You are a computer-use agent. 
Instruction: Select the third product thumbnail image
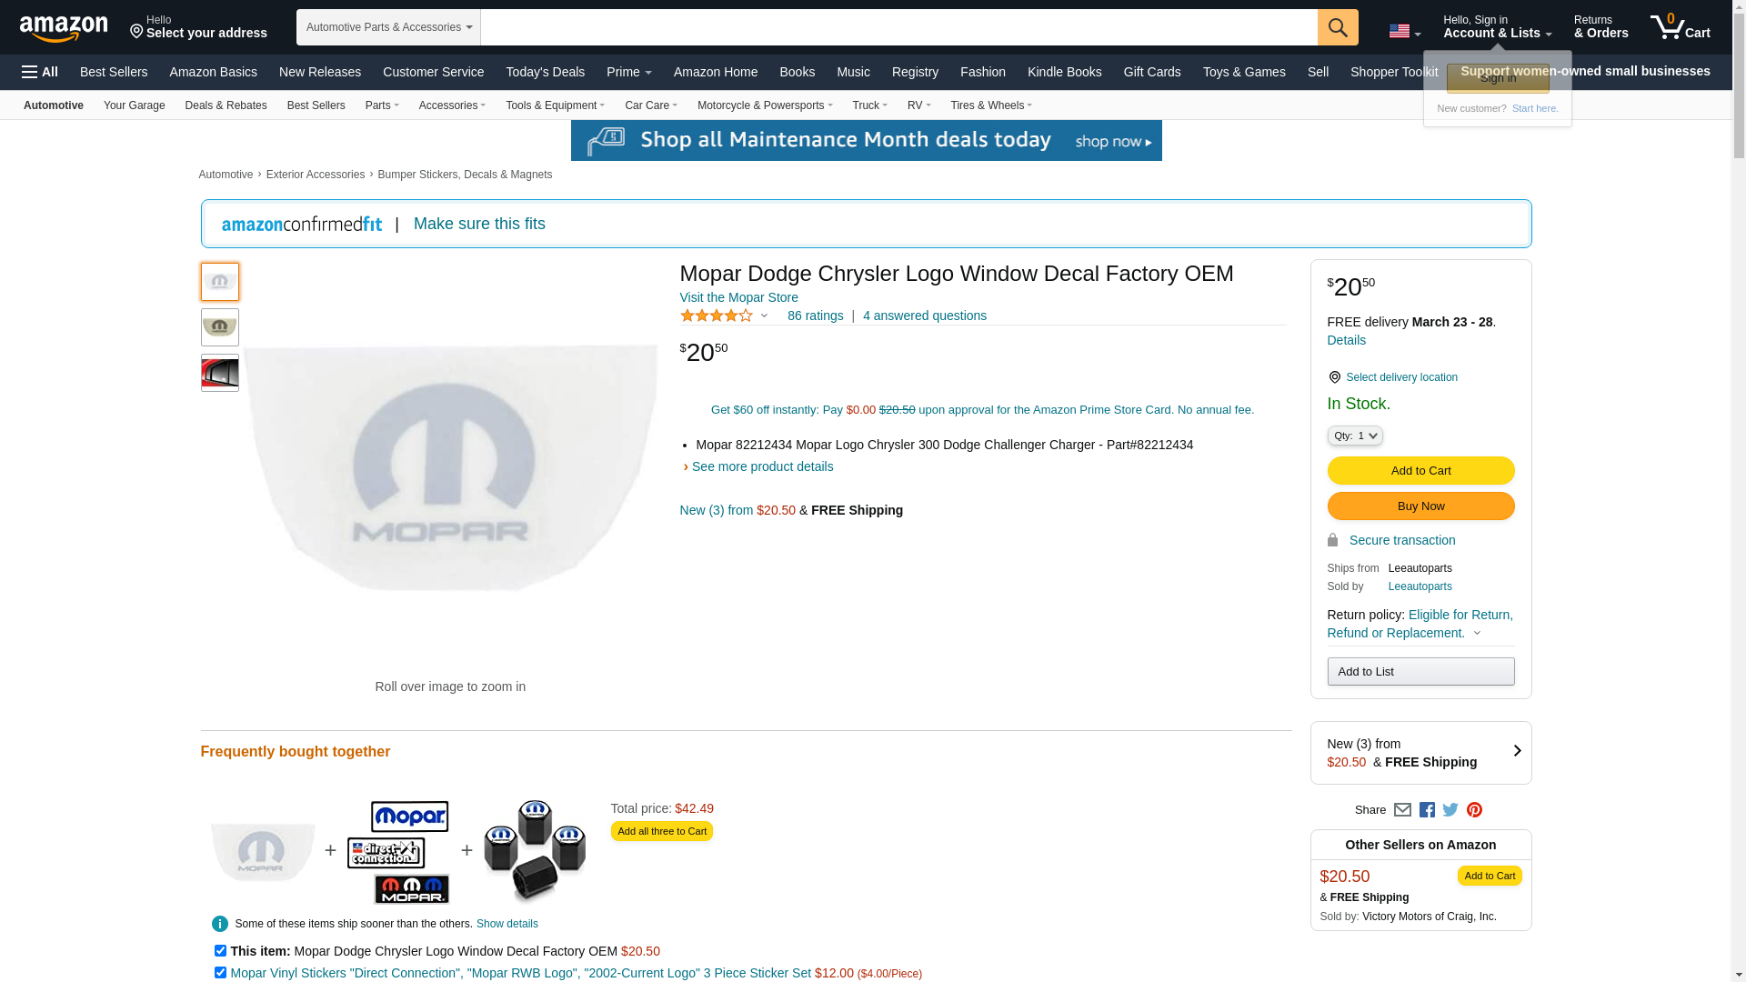pos(220,373)
